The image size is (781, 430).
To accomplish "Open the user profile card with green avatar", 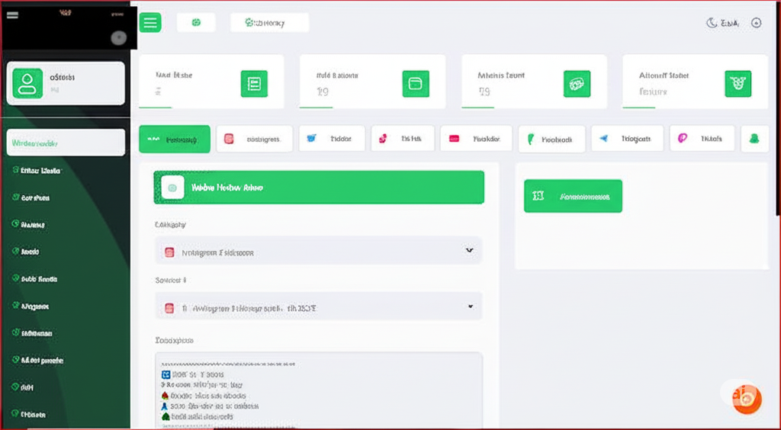I will pos(66,83).
